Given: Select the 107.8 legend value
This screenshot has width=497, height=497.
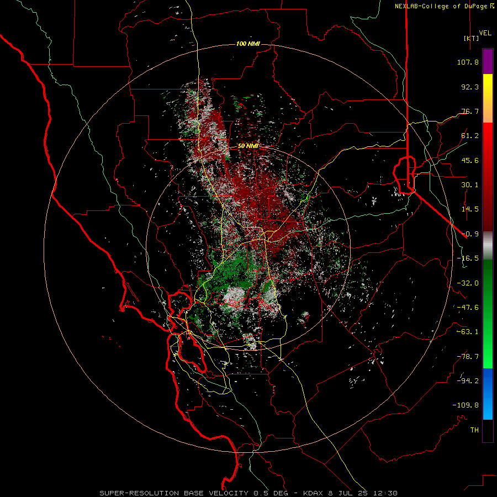Looking at the screenshot, I should click(468, 62).
